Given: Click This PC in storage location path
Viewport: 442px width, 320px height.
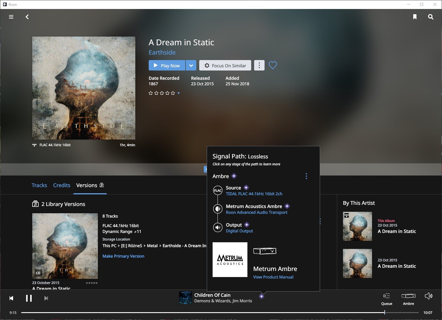Looking at the screenshot, I should (x=109, y=246).
